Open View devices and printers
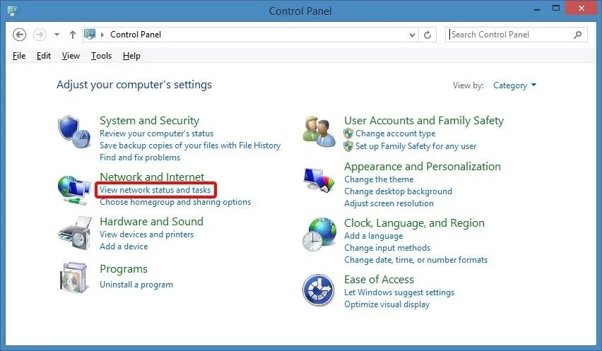This screenshot has width=602, height=351. pos(147,234)
